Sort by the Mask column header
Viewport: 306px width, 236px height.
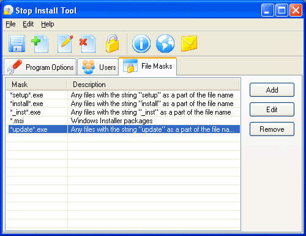click(37, 85)
